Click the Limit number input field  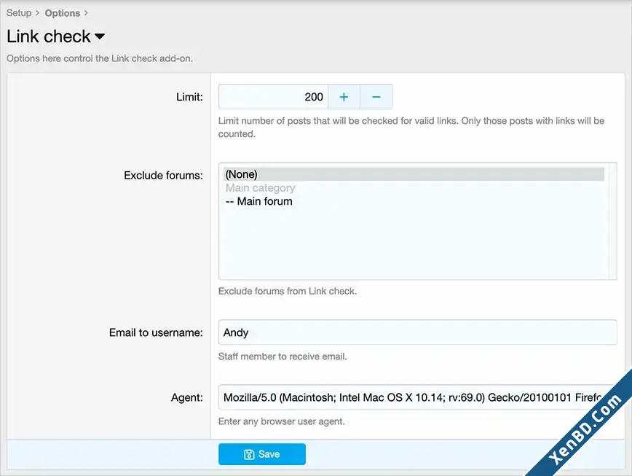[x=273, y=97]
